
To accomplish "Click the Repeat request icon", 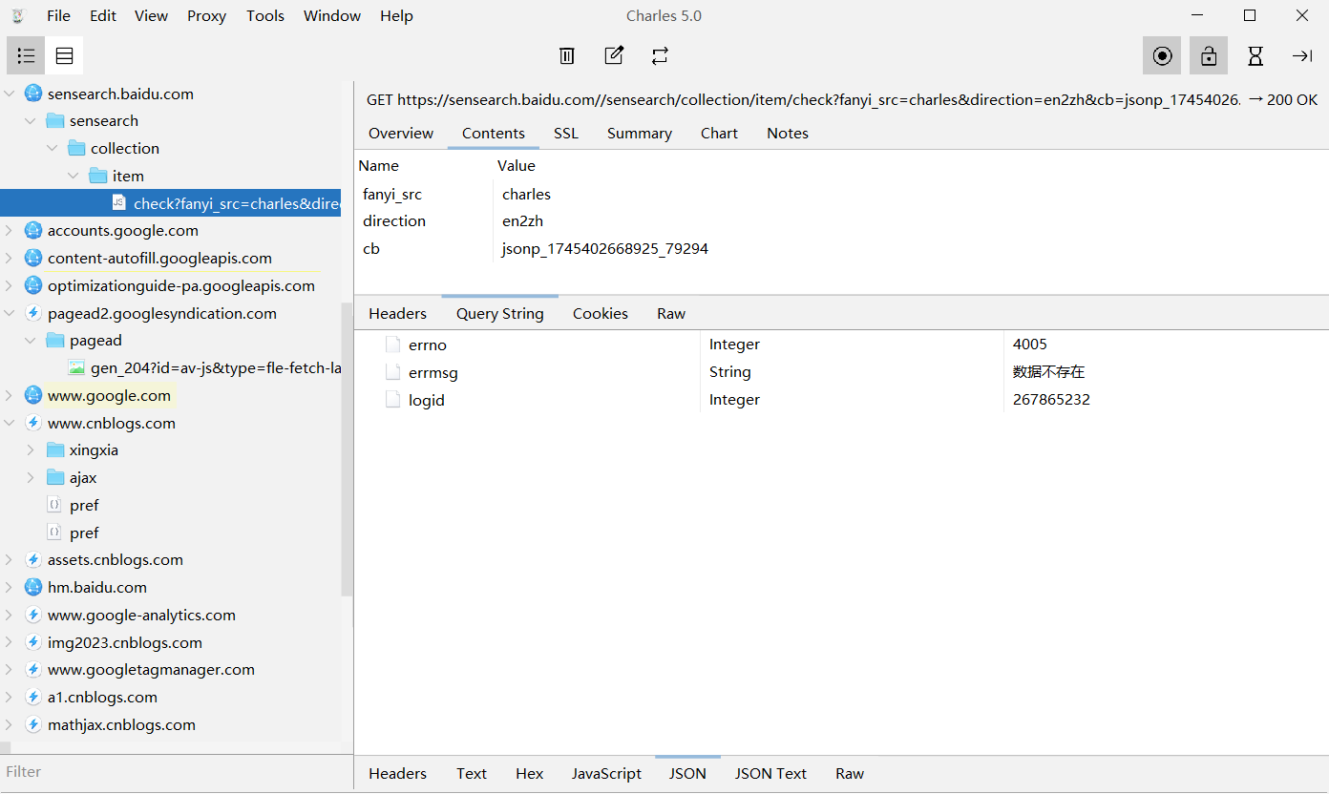I will tap(660, 56).
